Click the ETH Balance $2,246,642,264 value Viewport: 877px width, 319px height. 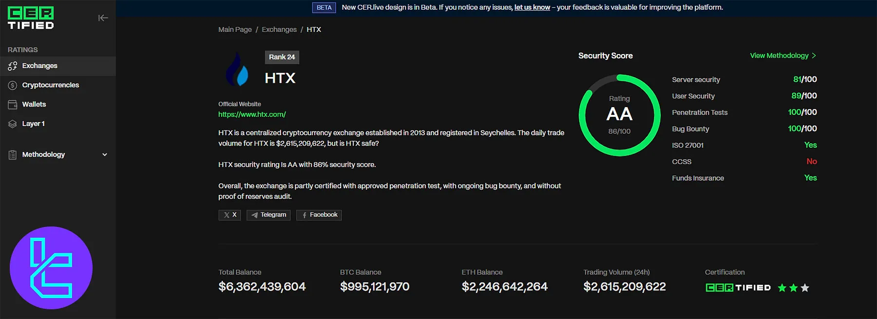click(505, 287)
